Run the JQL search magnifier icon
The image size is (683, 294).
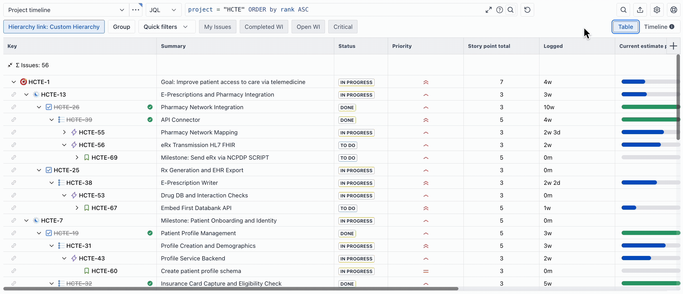(x=511, y=10)
